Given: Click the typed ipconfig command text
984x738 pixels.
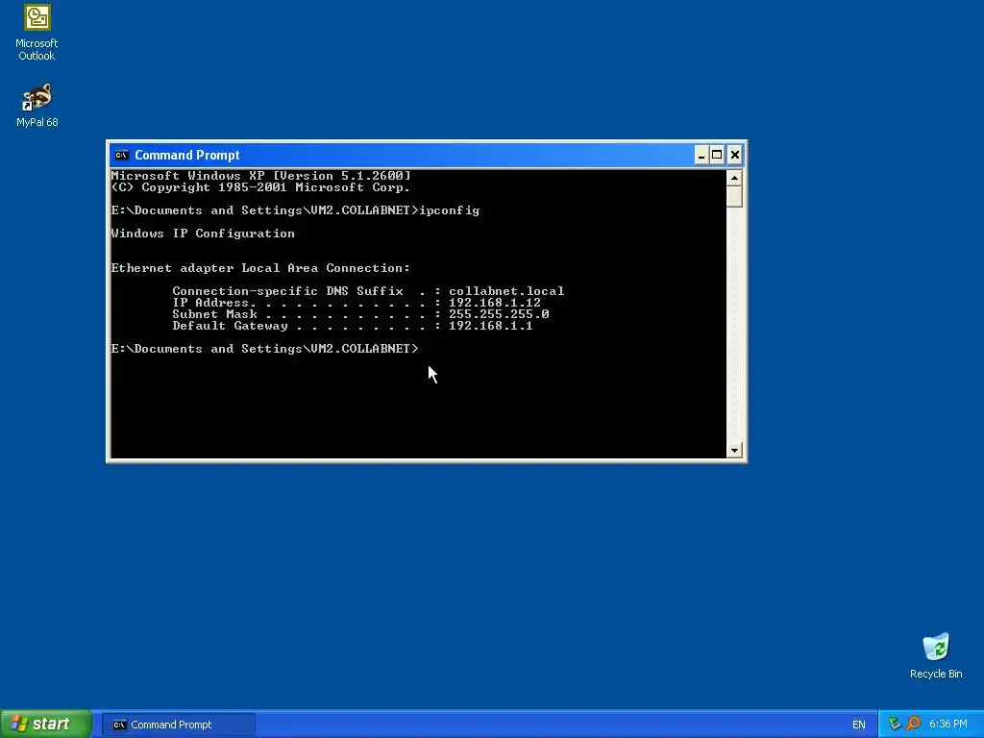Looking at the screenshot, I should pos(450,210).
